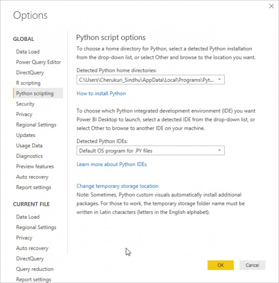Image resolution: width=279 pixels, height=283 pixels.
Task: Follow the Learn more about Python IDEs link
Action: click(x=112, y=164)
